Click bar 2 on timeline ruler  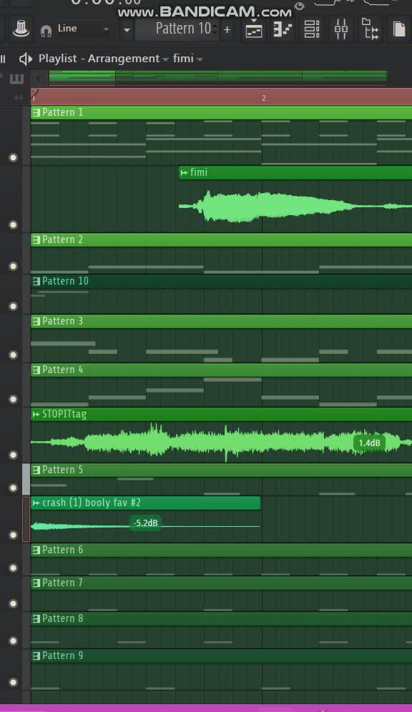click(x=263, y=98)
